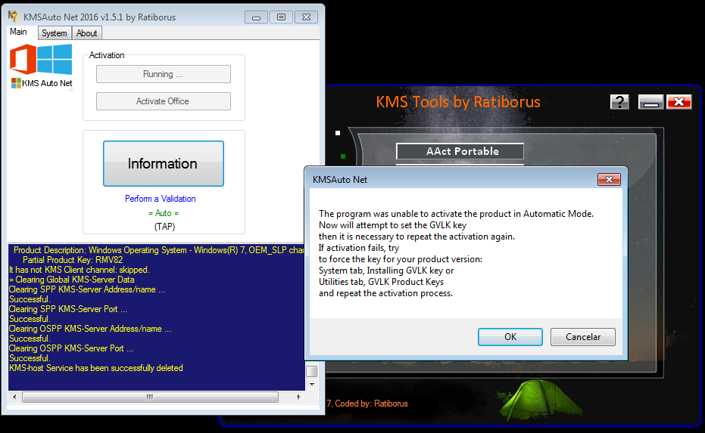
Task: Click the log vertical scrollbar down arrow
Action: (x=312, y=385)
